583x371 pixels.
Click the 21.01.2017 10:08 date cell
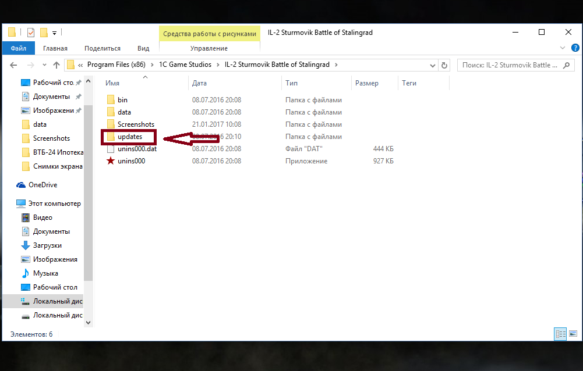[x=217, y=124]
